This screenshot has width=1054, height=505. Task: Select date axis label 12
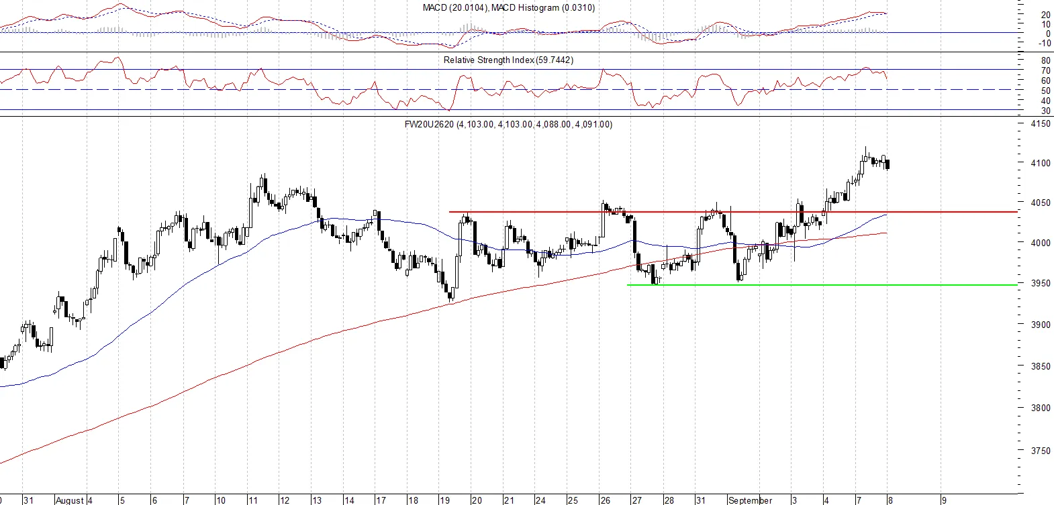click(x=285, y=500)
